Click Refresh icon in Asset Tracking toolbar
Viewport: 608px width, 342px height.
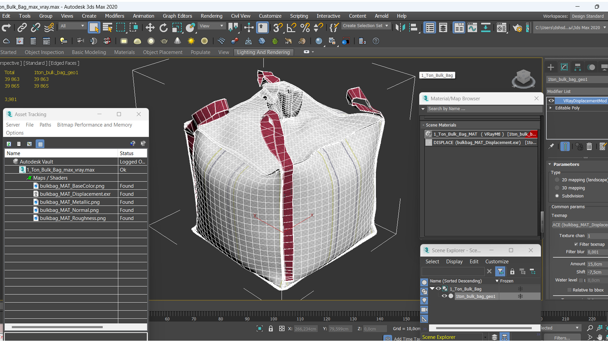tap(9, 144)
